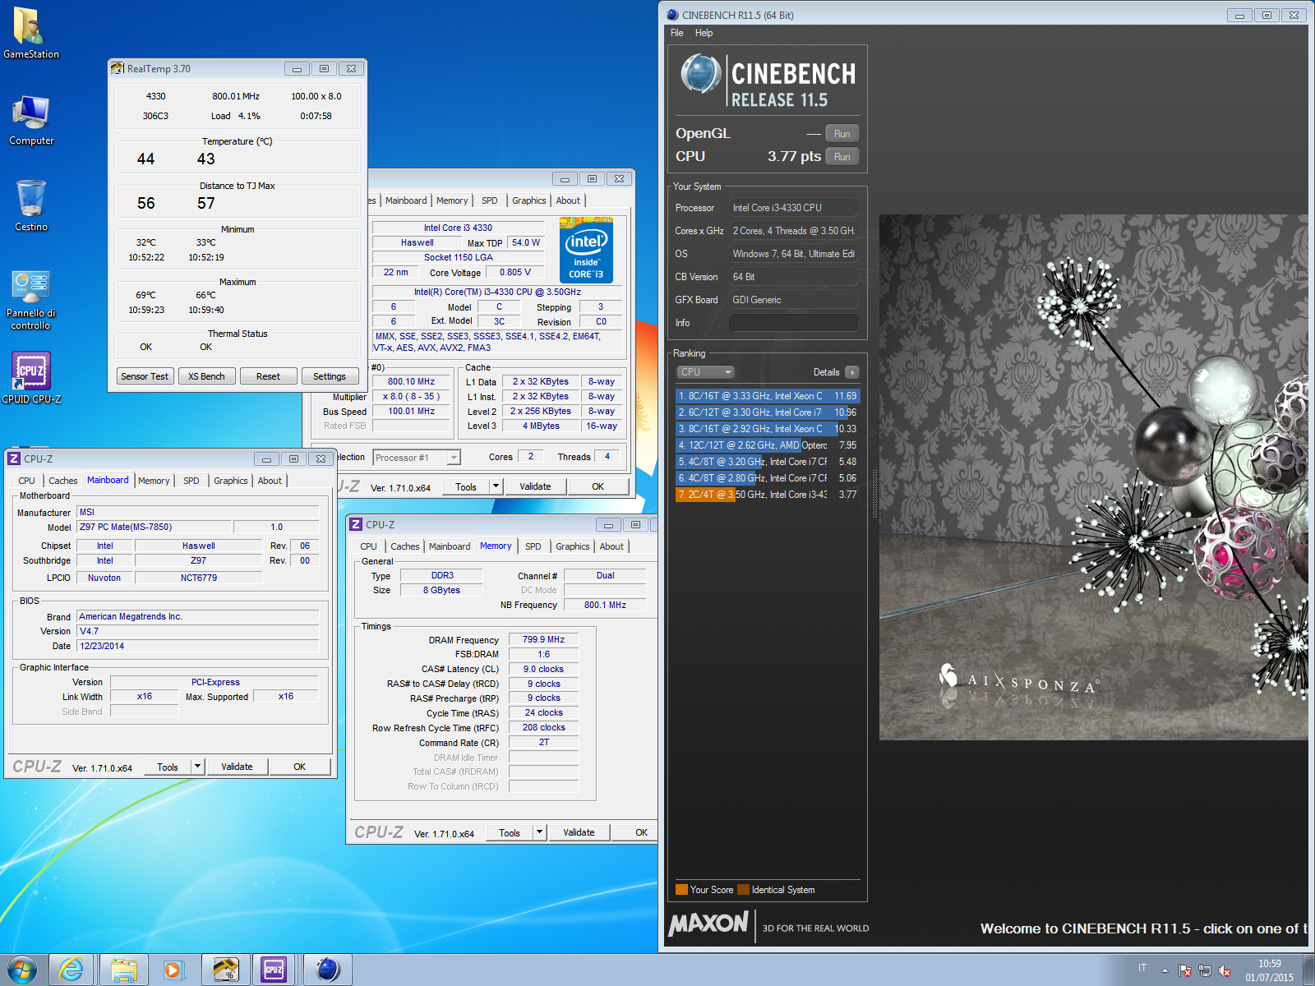This screenshot has width=1315, height=986.
Task: Click the Cinebench panel splitter handle
Action: (874, 493)
